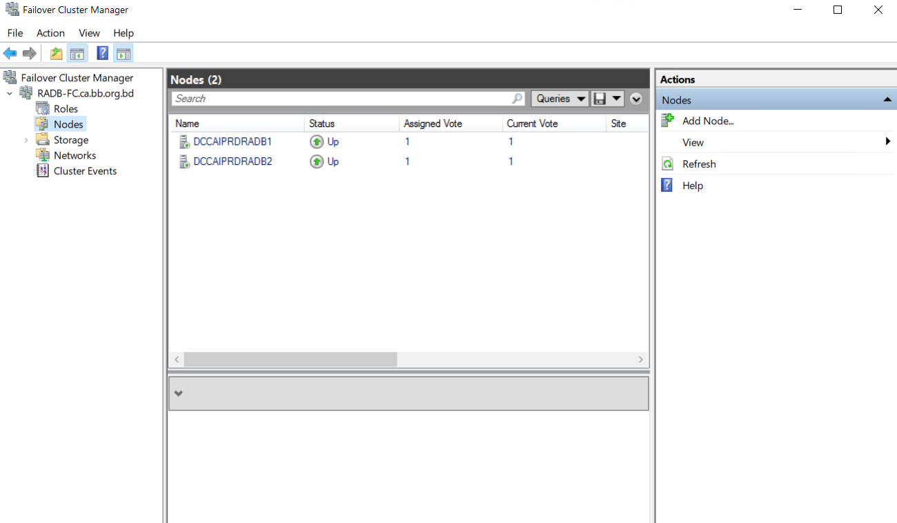Sort by the Assigned Vote column header

451,124
